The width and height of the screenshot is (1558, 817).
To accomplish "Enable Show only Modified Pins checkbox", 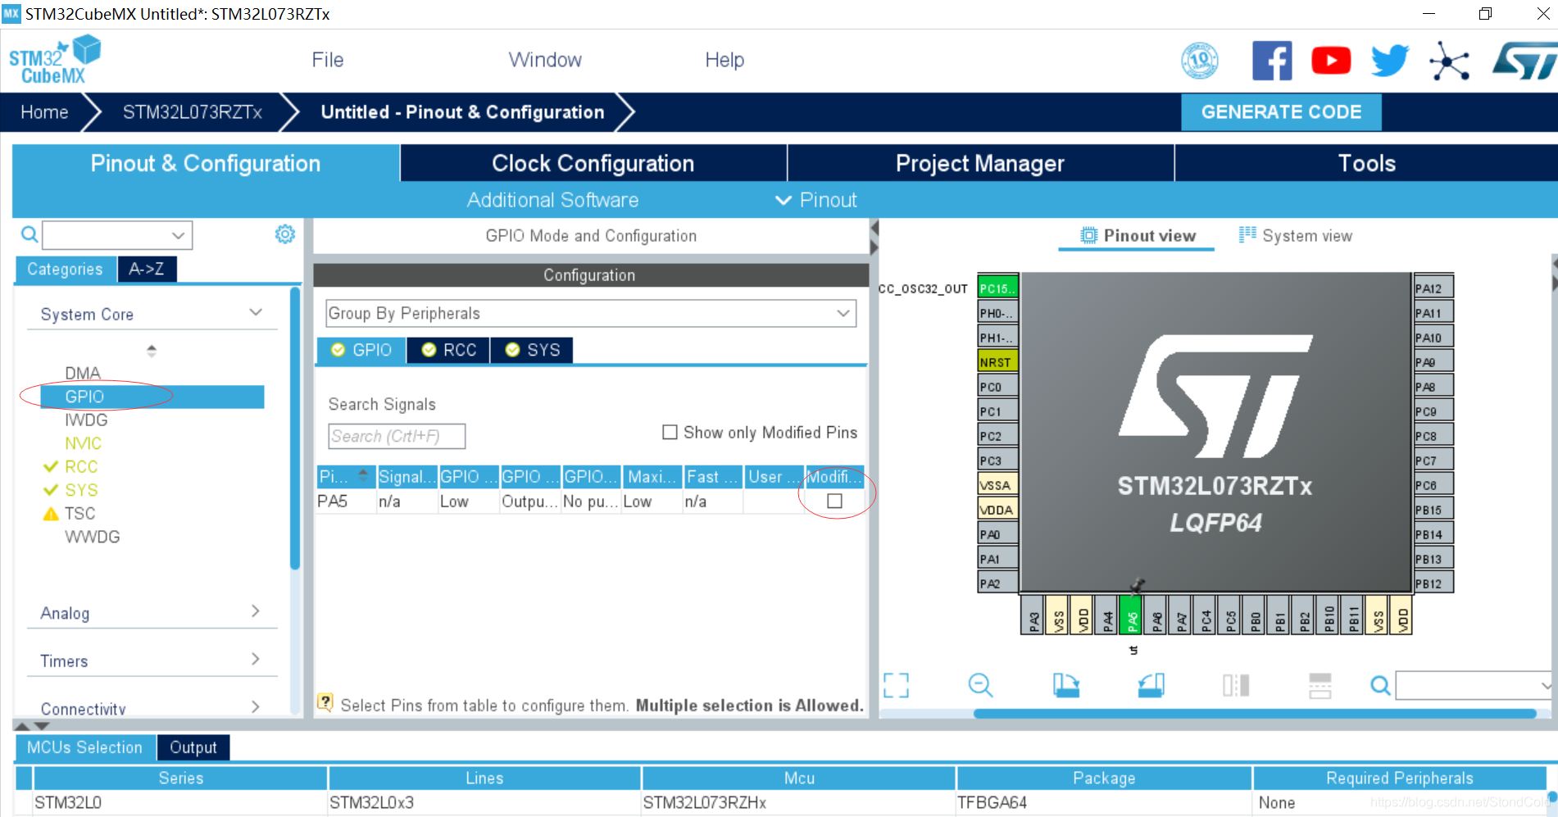I will click(x=670, y=432).
